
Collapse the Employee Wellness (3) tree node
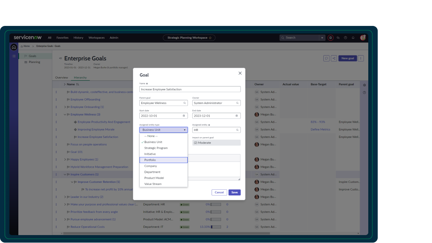click(64, 114)
